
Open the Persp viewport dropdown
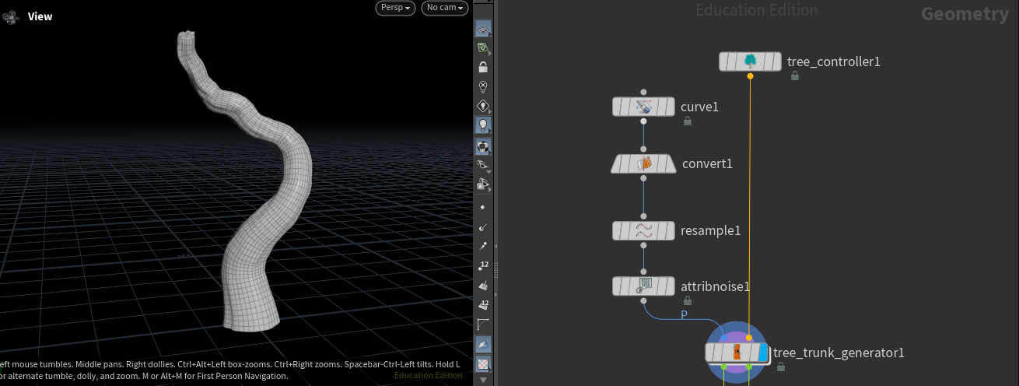394,8
